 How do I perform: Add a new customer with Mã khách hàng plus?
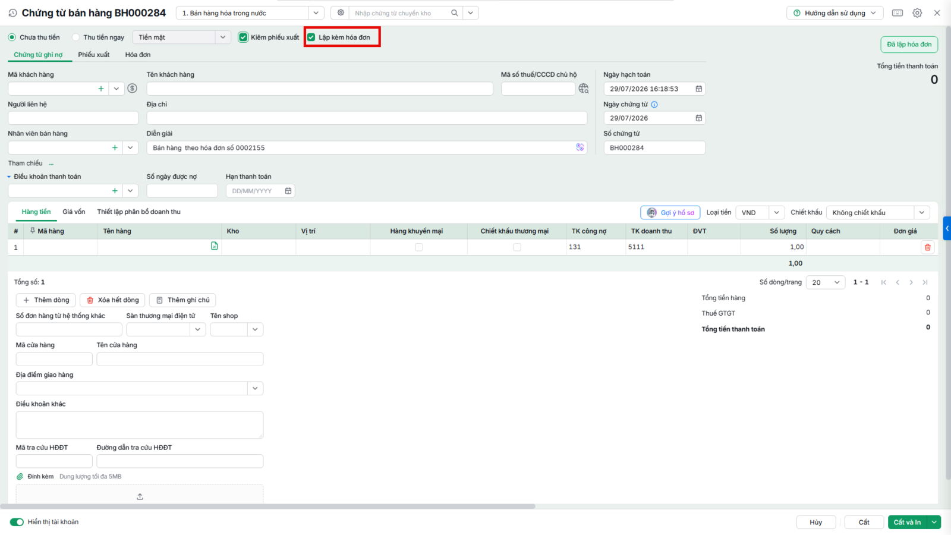(101, 89)
